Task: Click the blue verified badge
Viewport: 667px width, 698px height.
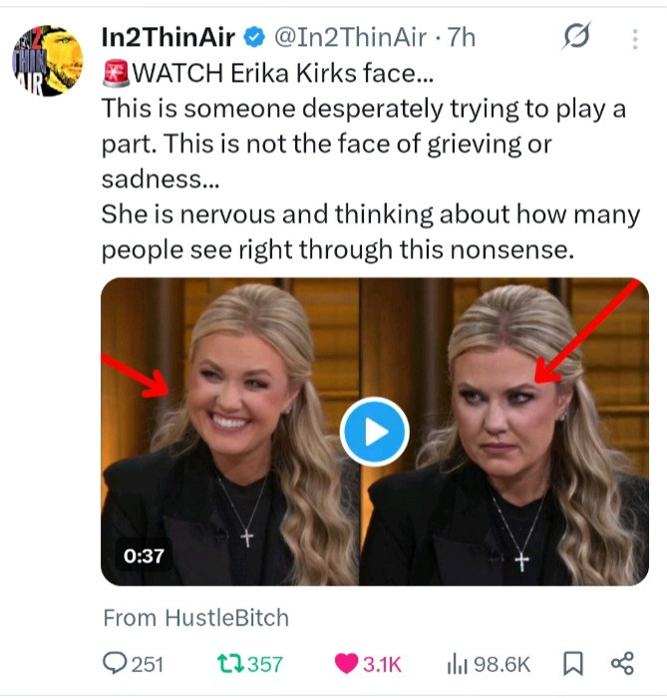Action: (x=254, y=38)
